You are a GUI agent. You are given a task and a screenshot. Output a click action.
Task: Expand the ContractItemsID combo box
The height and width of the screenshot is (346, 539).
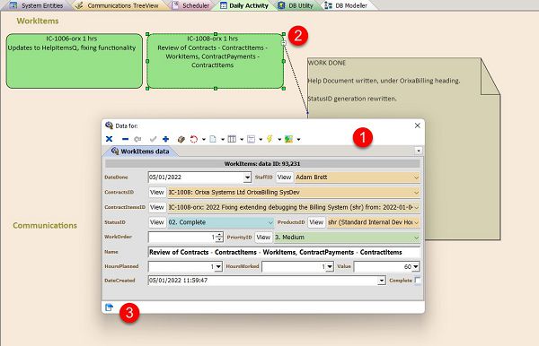(x=416, y=207)
